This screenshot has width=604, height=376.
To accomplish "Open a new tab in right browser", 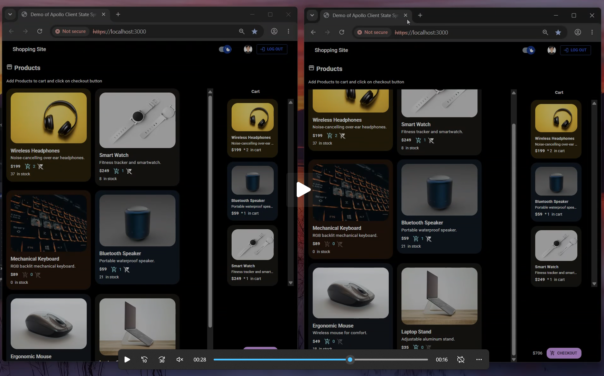I will (420, 15).
